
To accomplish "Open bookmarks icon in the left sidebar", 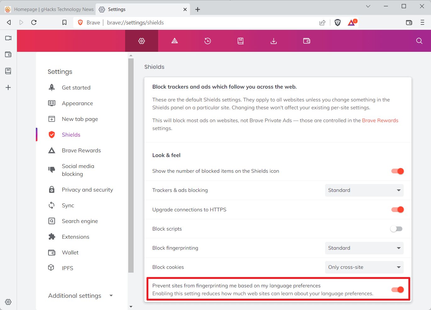I will click(x=8, y=71).
